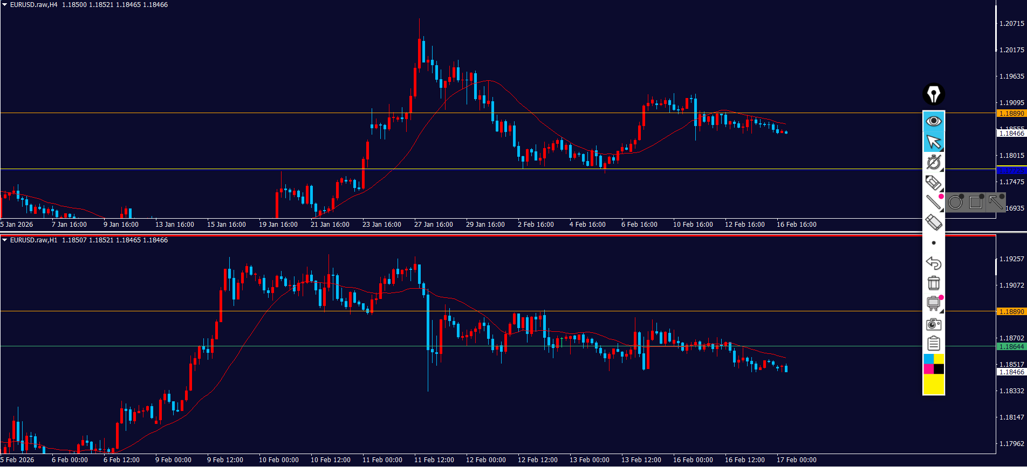Clear drawings with the trash icon

tap(934, 283)
